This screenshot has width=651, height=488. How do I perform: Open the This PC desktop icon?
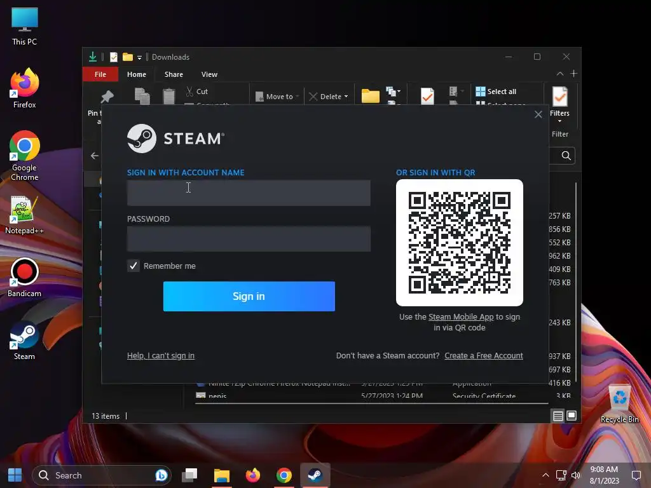pyautogui.click(x=25, y=27)
